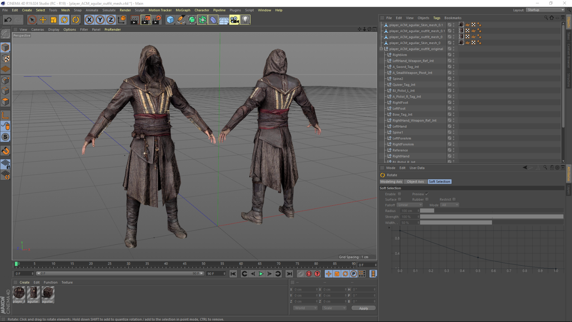Add a Cube primitive object
Screen dimensions: 572x322
[170, 20]
